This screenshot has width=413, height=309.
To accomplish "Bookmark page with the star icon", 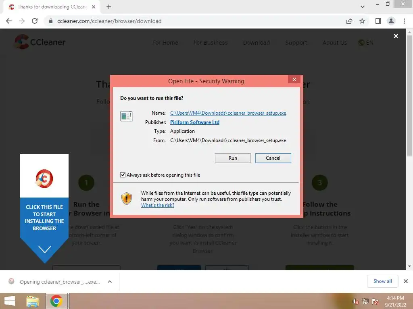I will (362, 21).
